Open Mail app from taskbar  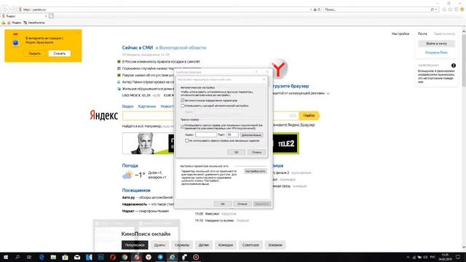[77, 257]
